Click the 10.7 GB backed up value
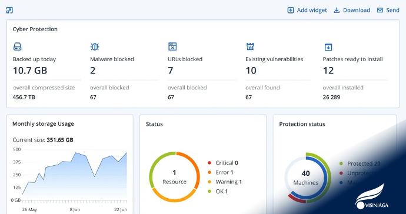406x214 pixels. tap(30, 71)
